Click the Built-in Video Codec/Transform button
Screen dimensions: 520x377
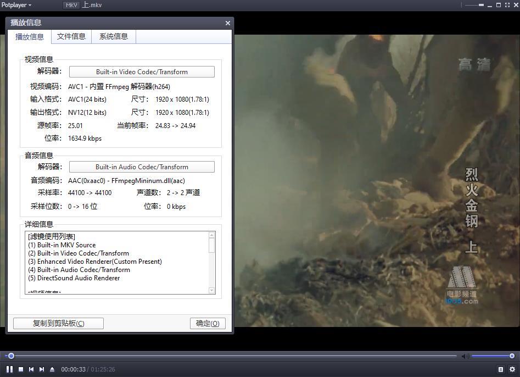tap(142, 72)
